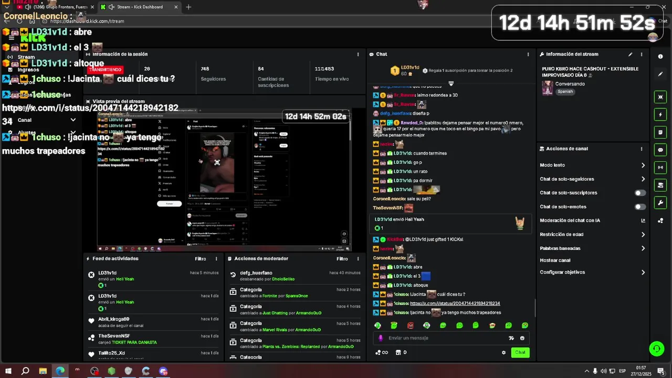This screenshot has height=378, width=672.
Task: Expand Modo lento options
Action: click(643, 165)
